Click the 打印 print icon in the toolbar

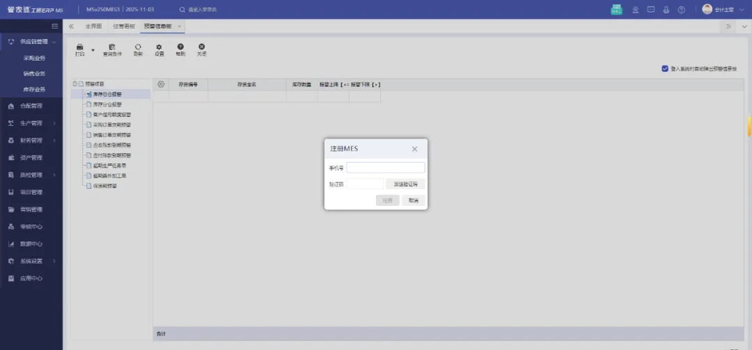tap(79, 47)
